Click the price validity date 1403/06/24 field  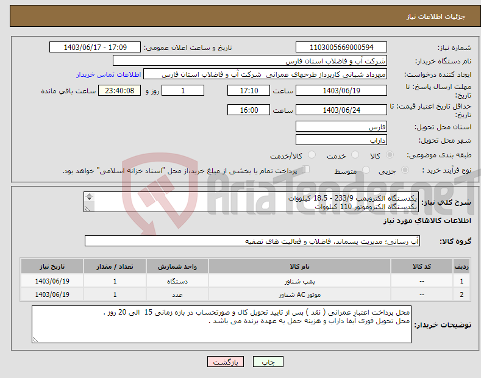click(341, 110)
